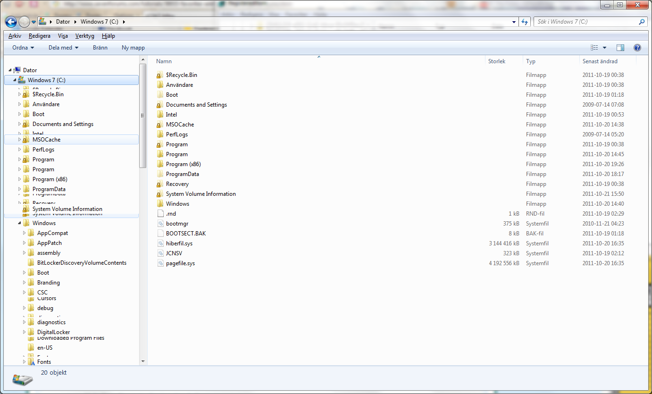Open the recent locations dropdown arrow
Image resolution: width=652 pixels, height=394 pixels.
[34, 22]
